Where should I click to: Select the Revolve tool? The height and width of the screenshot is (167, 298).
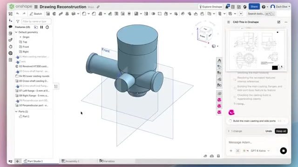point(54,13)
